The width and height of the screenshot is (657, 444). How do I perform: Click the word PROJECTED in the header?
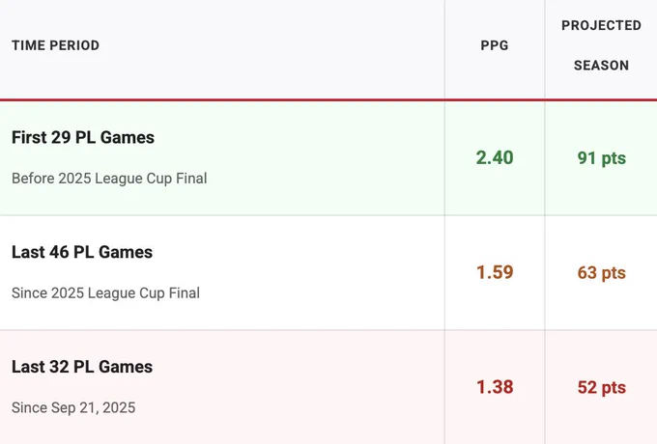tap(601, 25)
